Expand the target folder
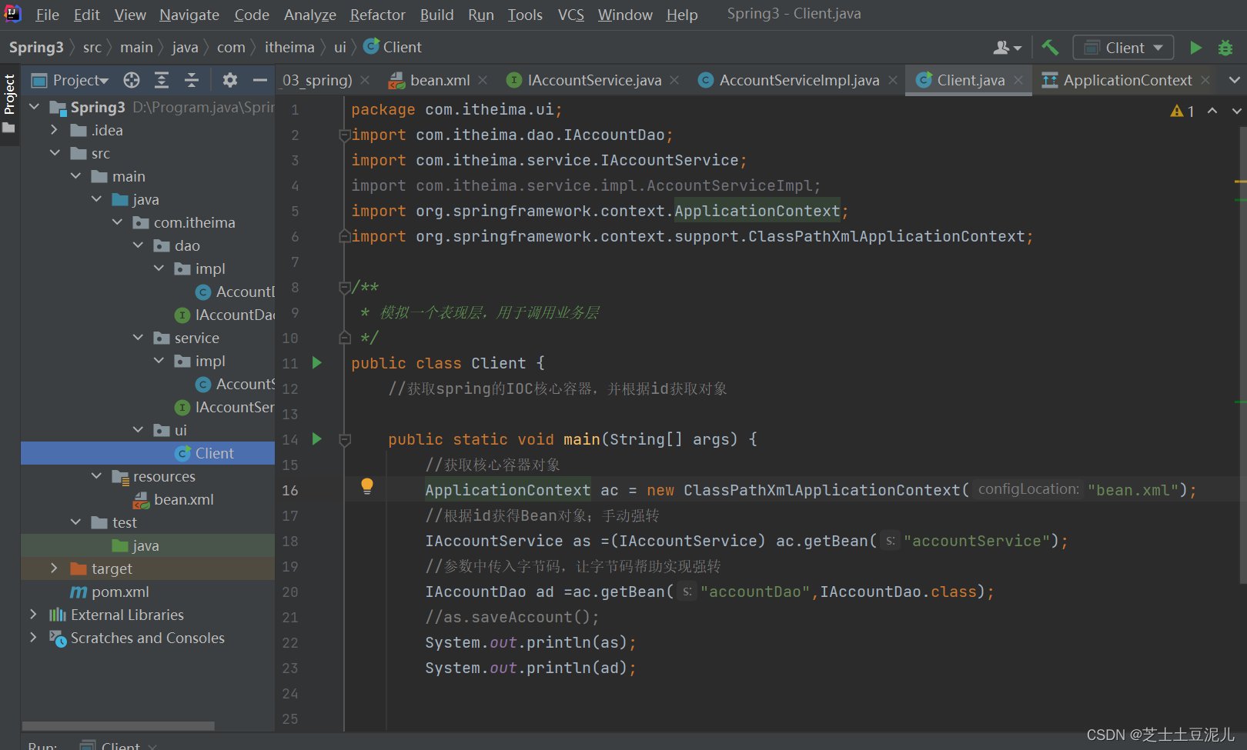This screenshot has width=1247, height=750. click(54, 568)
